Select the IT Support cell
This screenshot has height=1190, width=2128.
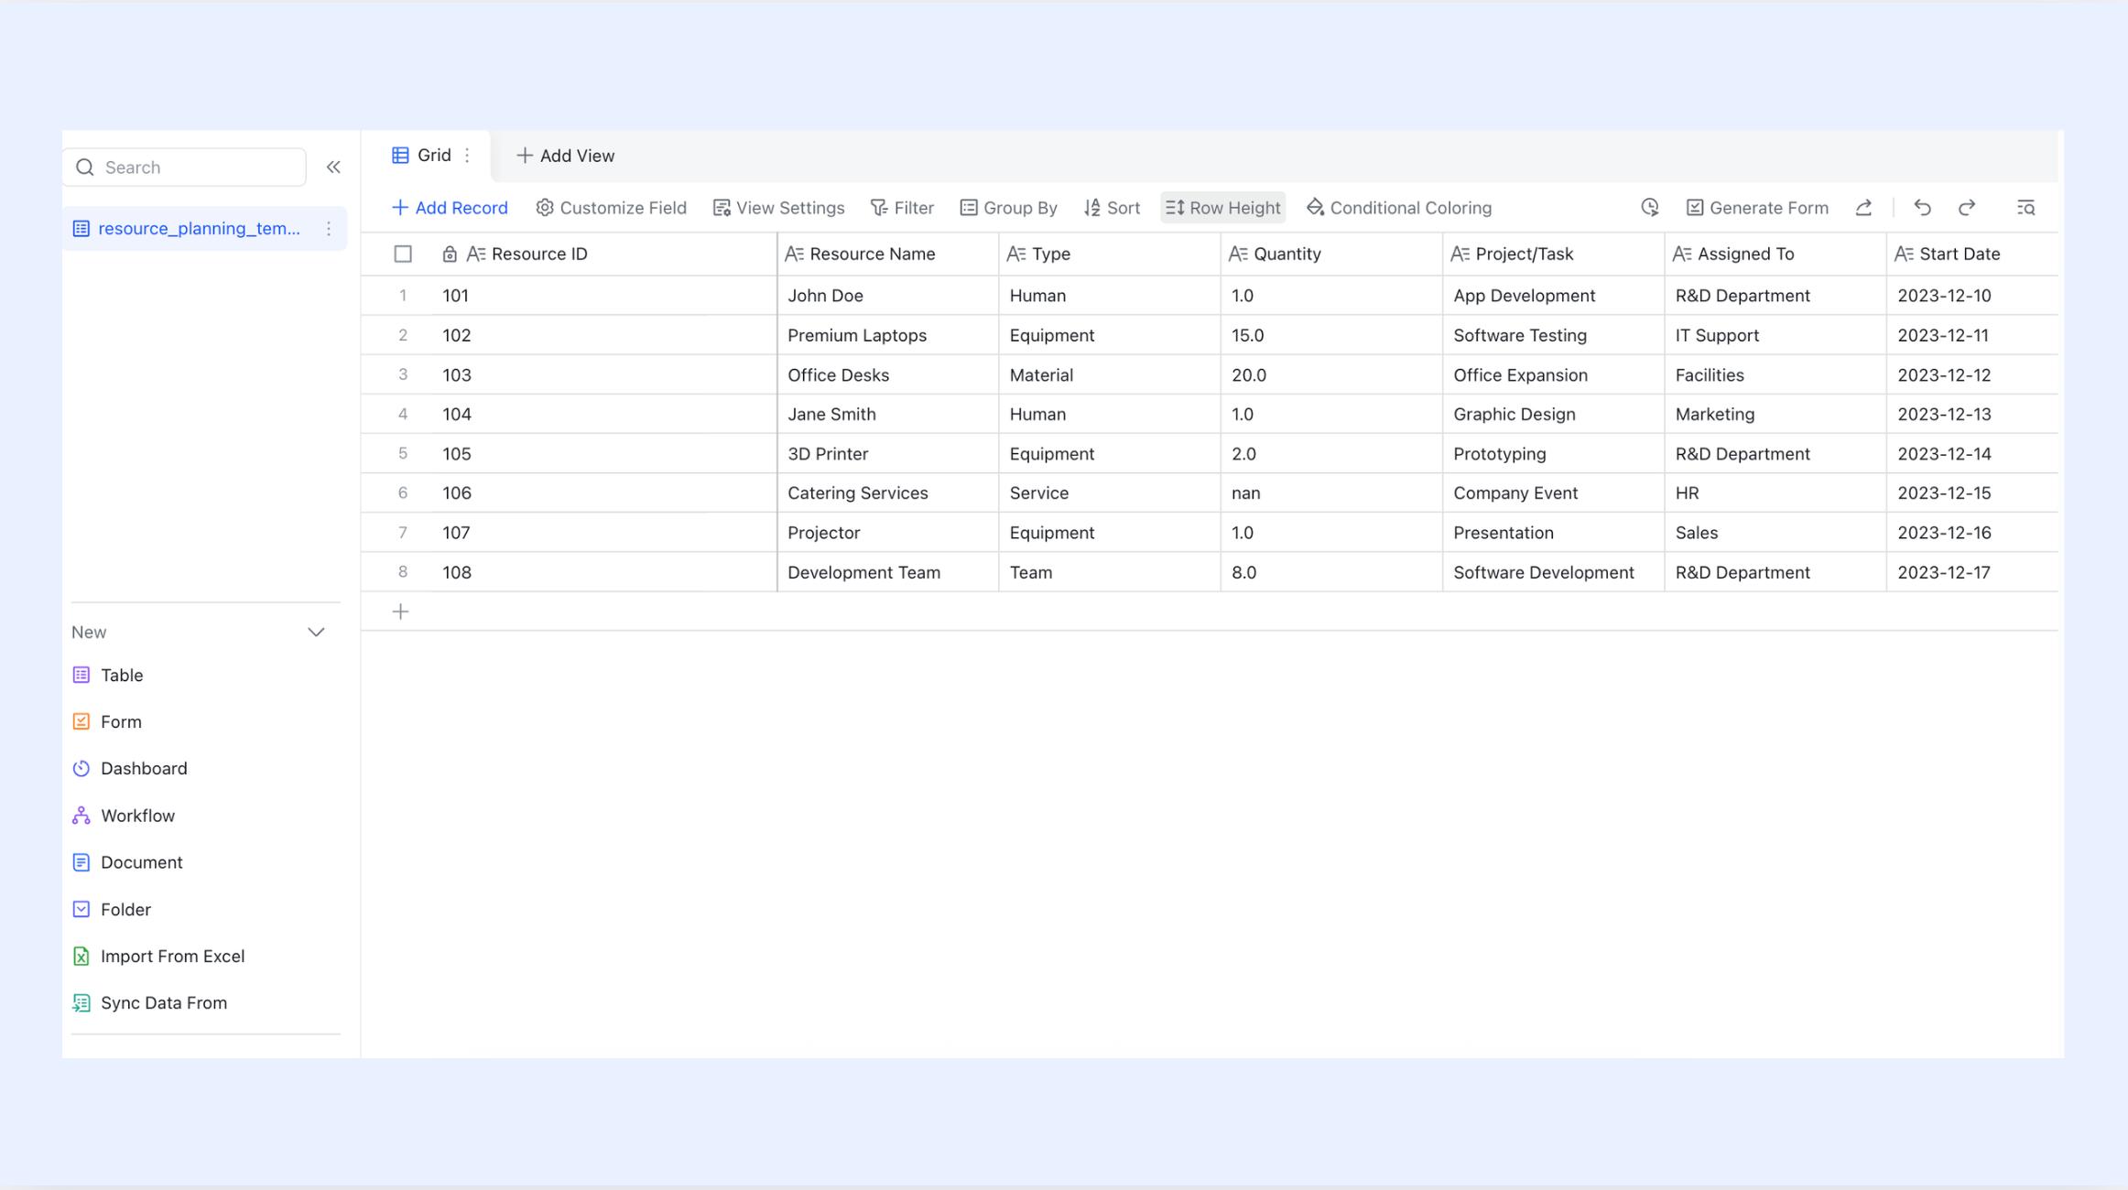[1775, 335]
